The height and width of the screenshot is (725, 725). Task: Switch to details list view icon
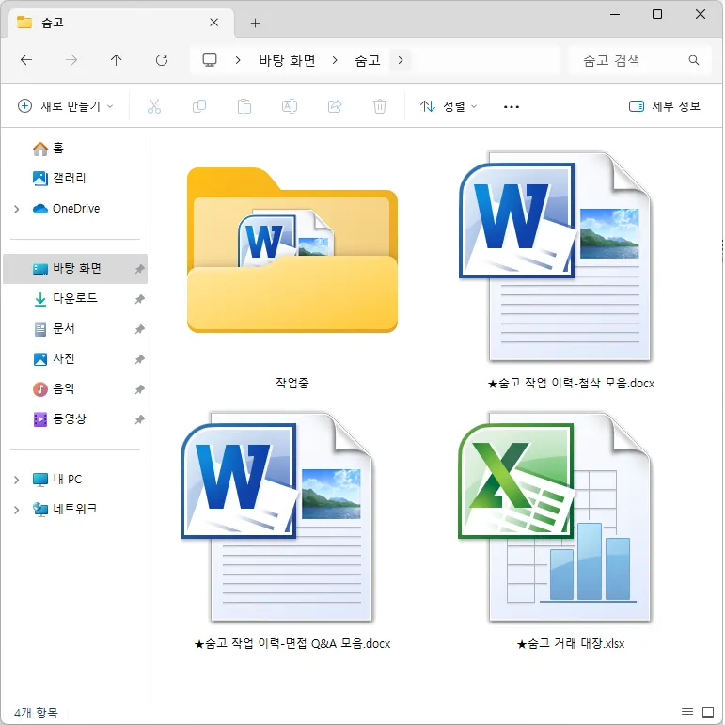click(x=687, y=713)
